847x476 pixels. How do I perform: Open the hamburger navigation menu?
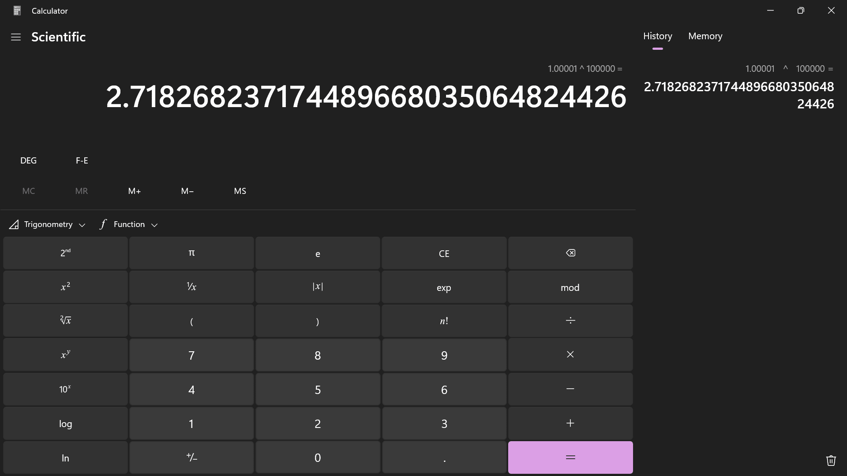[16, 37]
